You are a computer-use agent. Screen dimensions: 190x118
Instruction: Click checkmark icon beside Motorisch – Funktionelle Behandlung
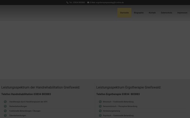(x=100, y=102)
